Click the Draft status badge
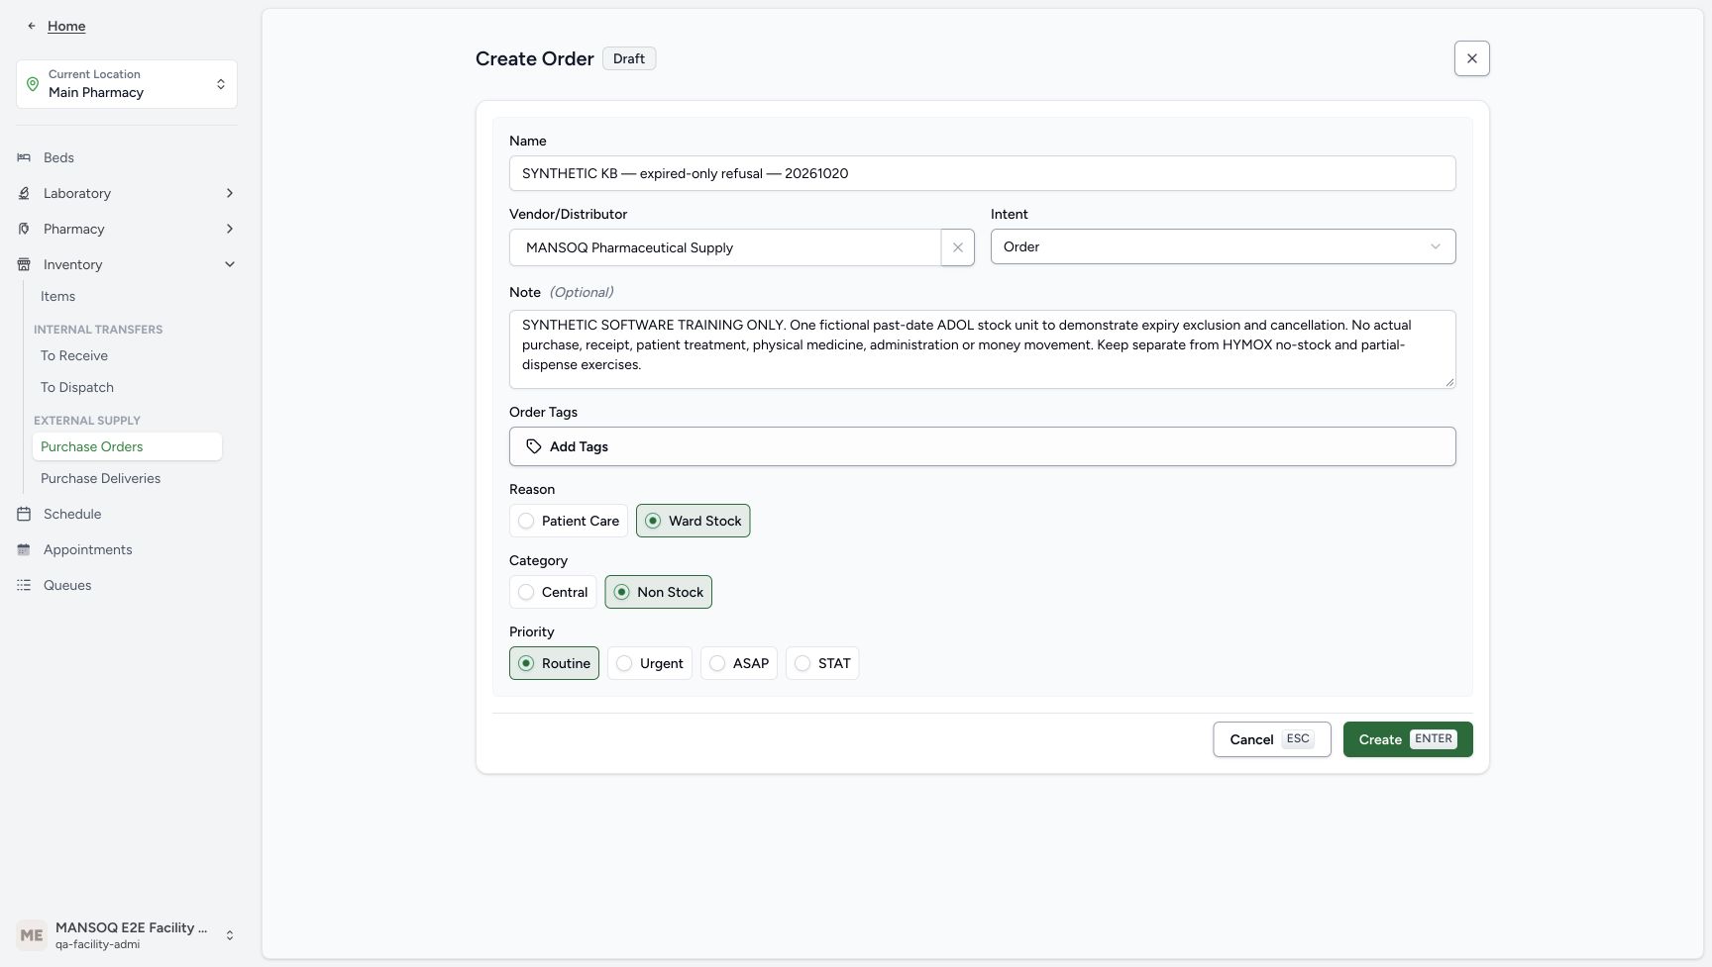 pos(629,58)
